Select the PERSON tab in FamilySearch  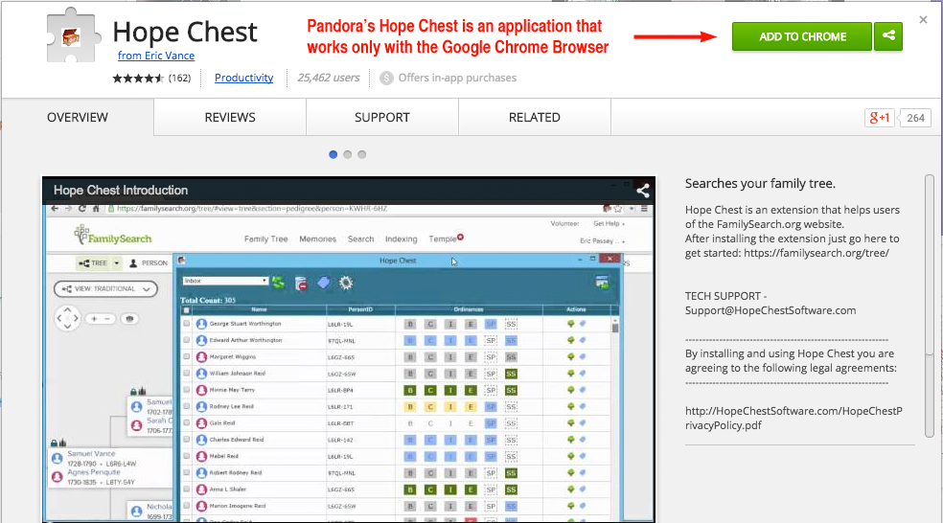pos(149,263)
